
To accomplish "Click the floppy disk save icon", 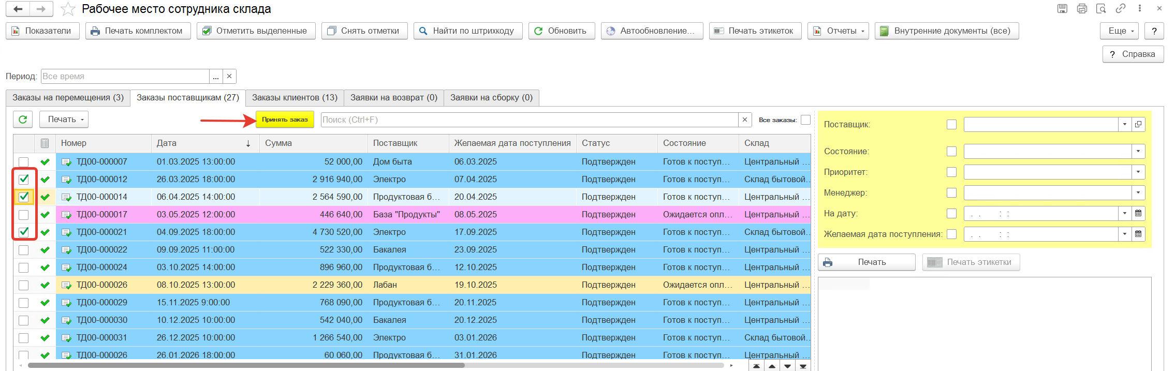I will coord(1062,8).
